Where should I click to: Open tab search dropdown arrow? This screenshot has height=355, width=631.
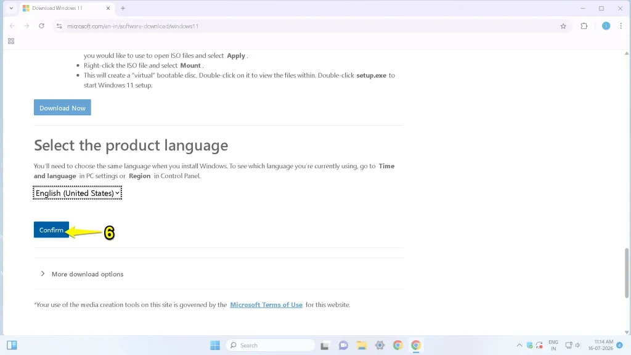pos(11,8)
